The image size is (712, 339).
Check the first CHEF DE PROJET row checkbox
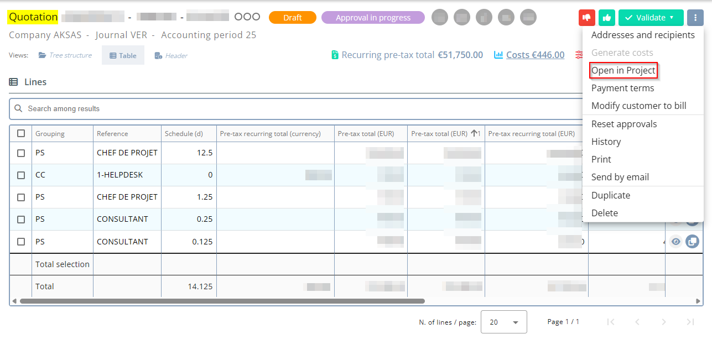point(21,153)
